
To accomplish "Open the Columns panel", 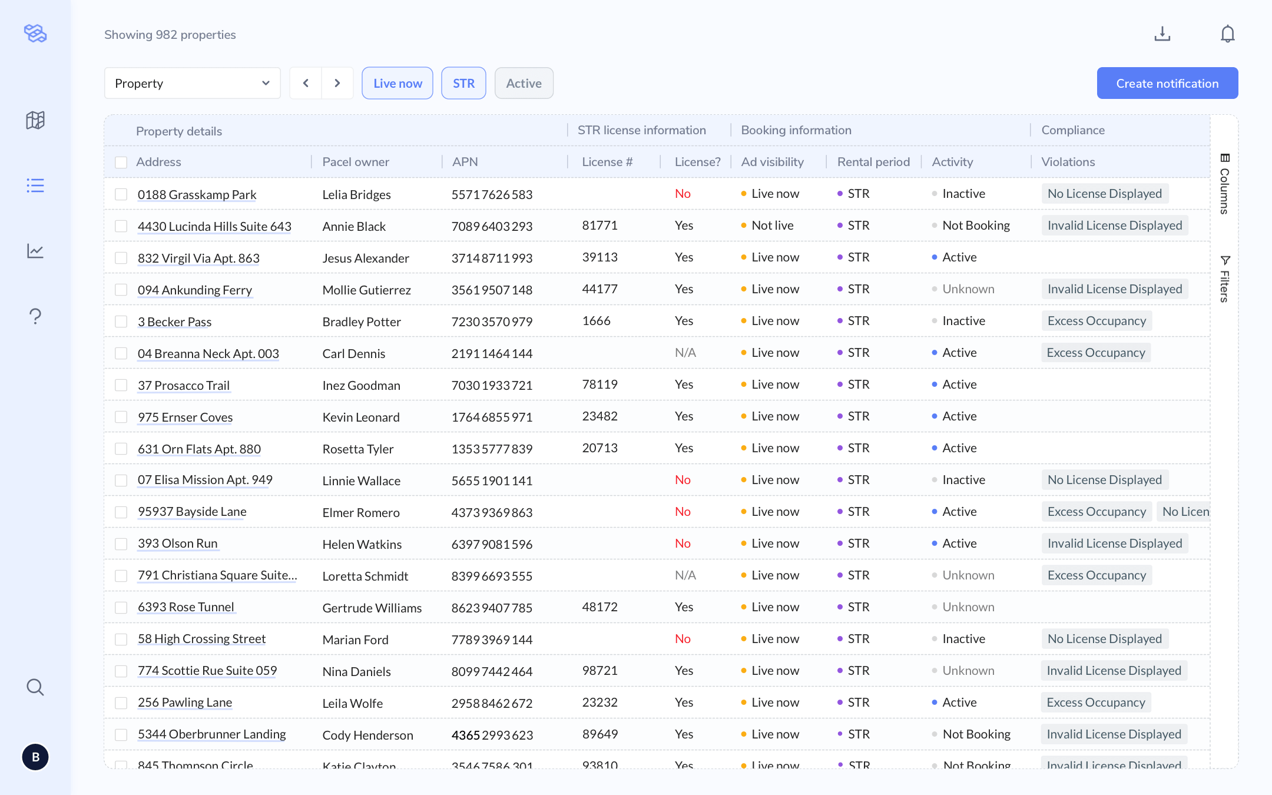I will pos(1225,183).
